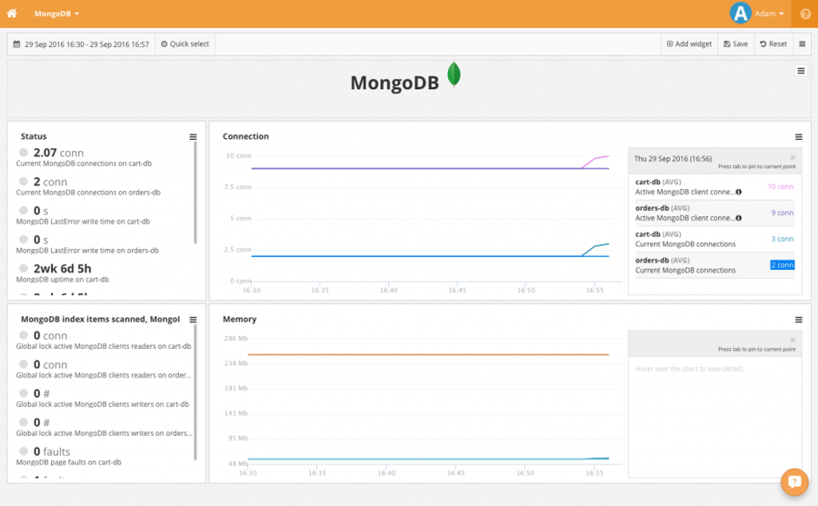Select the highlighted 2 conn value
This screenshot has height=506, width=818.
coord(782,265)
